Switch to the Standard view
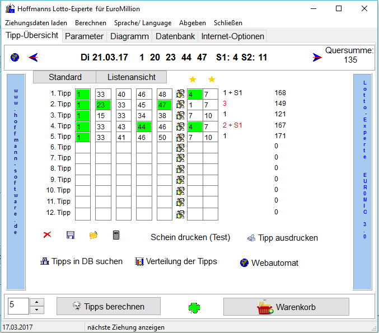Screen dimensions: 379x333 coord(65,77)
